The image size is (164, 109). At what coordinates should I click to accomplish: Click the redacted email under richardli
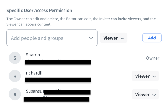[58, 80]
